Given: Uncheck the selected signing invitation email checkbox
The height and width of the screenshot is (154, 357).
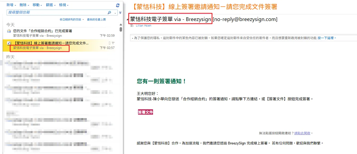Looking at the screenshot, I should [9, 43].
